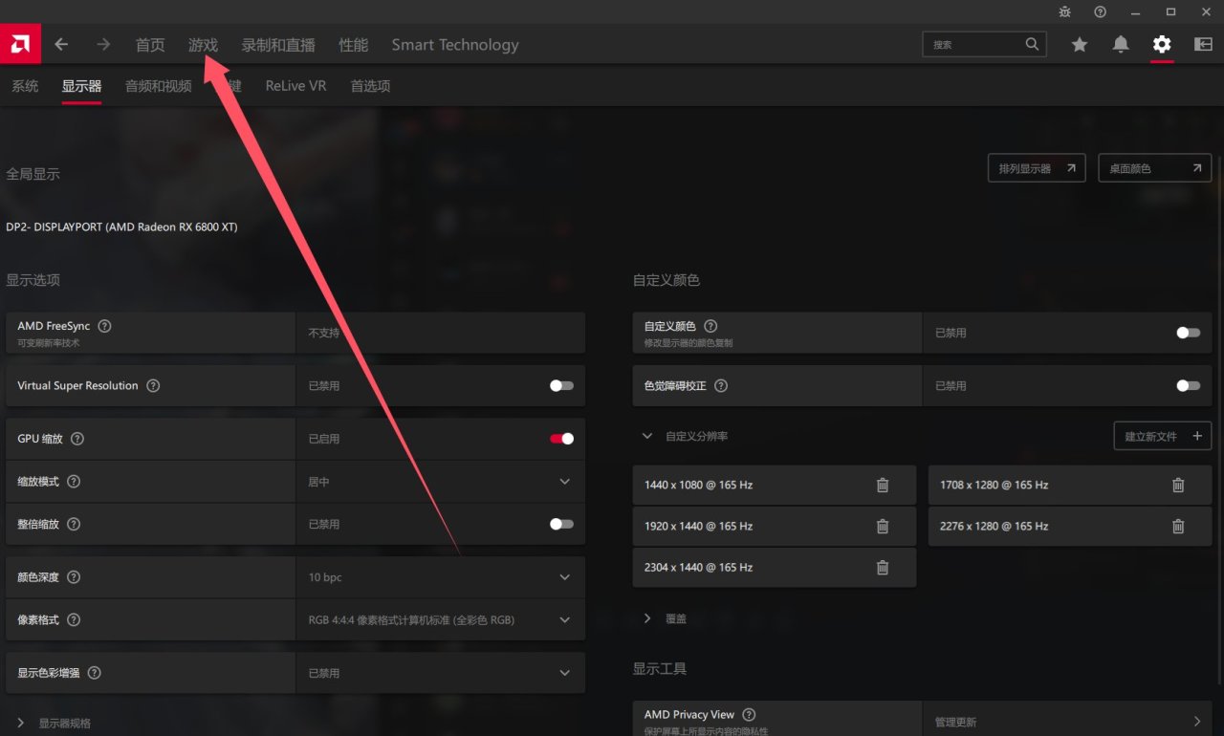Delete the 2276 x 1280 @ 165 Hz resolution

(x=1178, y=527)
